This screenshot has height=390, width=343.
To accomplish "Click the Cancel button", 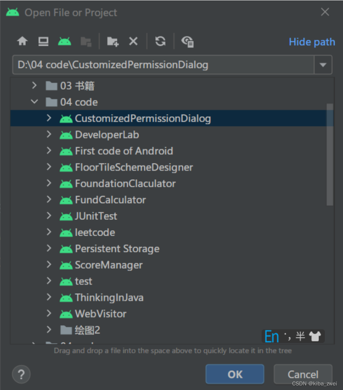I will (303, 374).
